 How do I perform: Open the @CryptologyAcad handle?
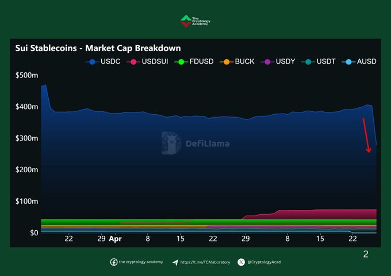264,262
